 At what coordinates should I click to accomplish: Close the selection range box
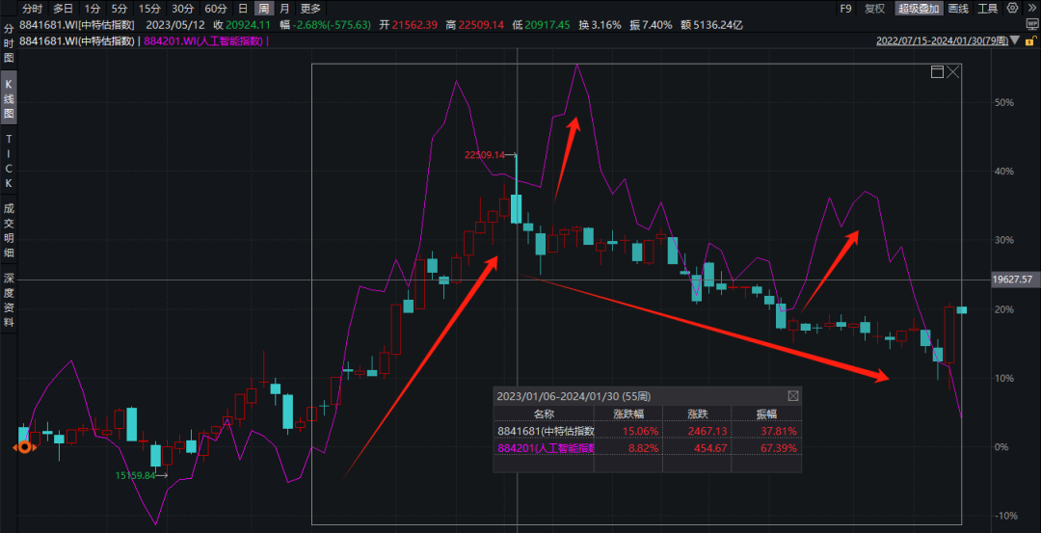pos(953,72)
